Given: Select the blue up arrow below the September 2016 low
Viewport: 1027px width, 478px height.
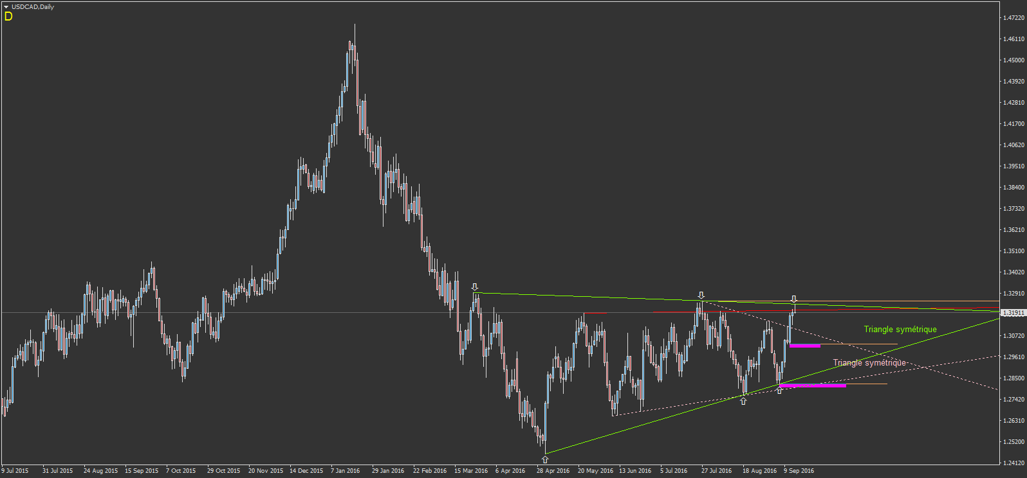Looking at the screenshot, I should tap(779, 390).
